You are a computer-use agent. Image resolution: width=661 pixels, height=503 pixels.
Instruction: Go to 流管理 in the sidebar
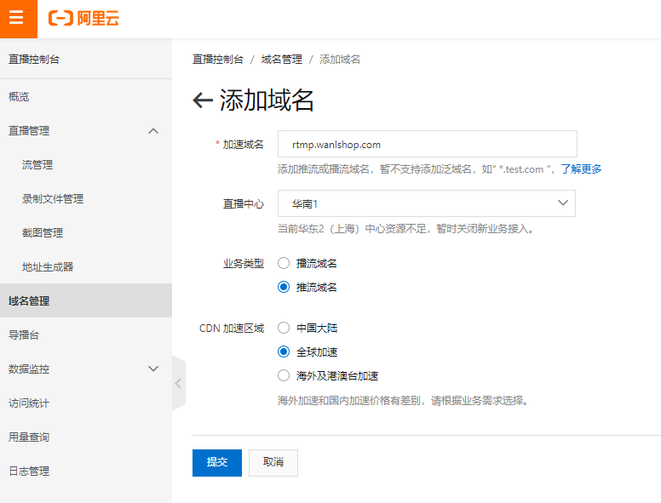point(37,165)
